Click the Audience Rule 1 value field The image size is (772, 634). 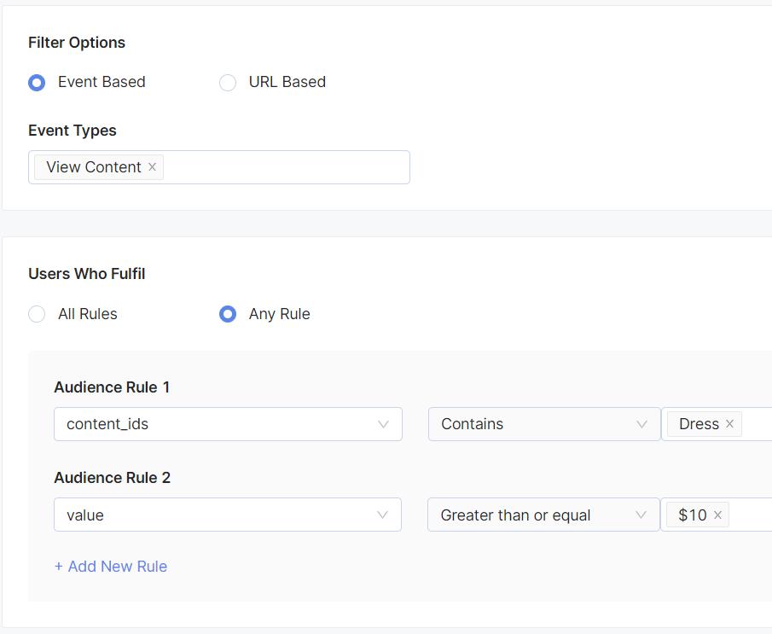tap(717, 424)
